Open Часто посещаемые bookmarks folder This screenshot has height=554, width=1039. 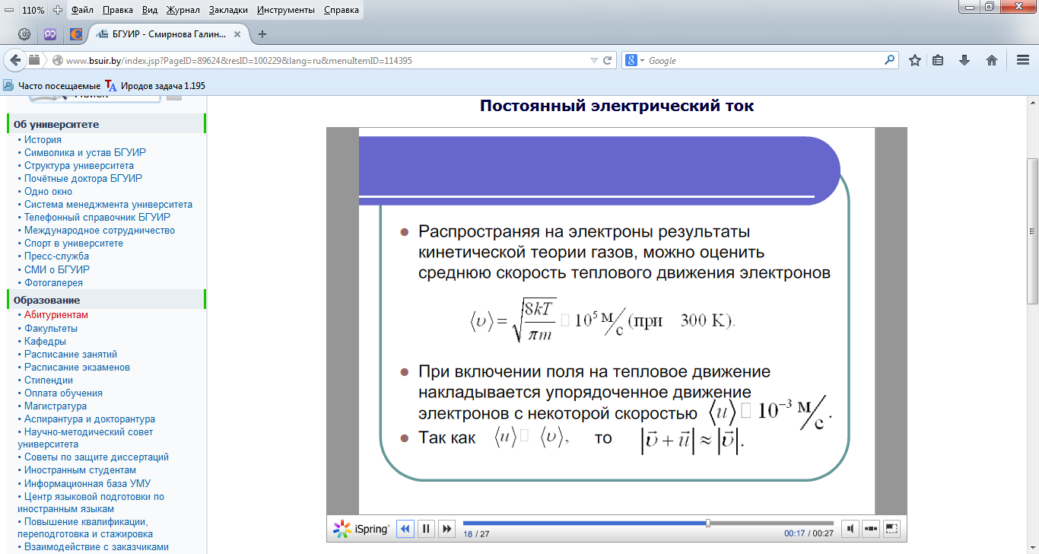point(52,86)
